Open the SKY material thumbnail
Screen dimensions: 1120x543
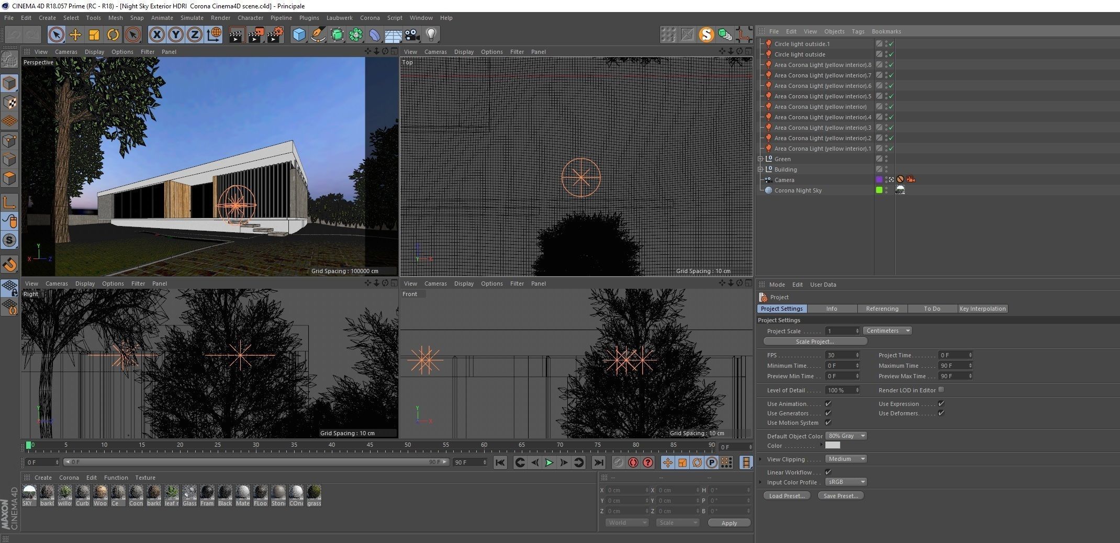tap(29, 495)
